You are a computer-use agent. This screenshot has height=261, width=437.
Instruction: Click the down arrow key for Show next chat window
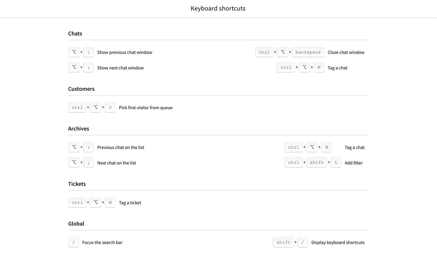click(x=88, y=67)
